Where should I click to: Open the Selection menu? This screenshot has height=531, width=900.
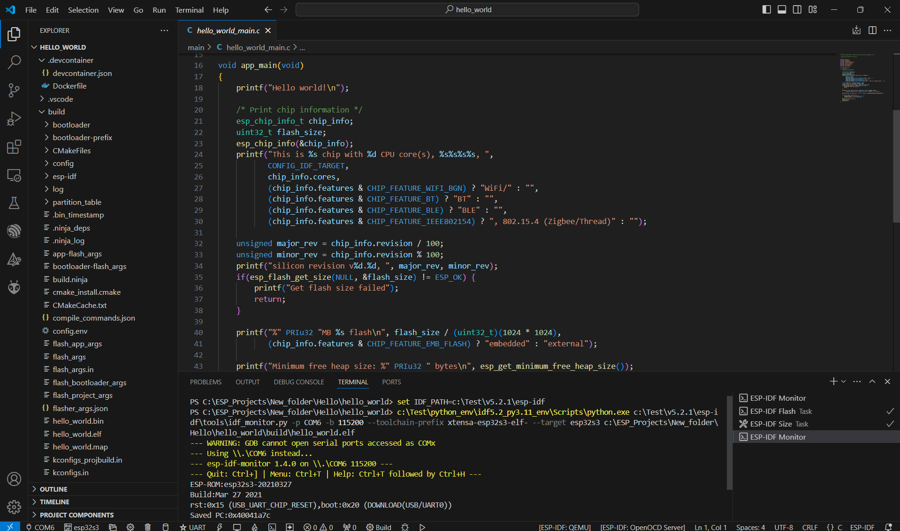83,10
